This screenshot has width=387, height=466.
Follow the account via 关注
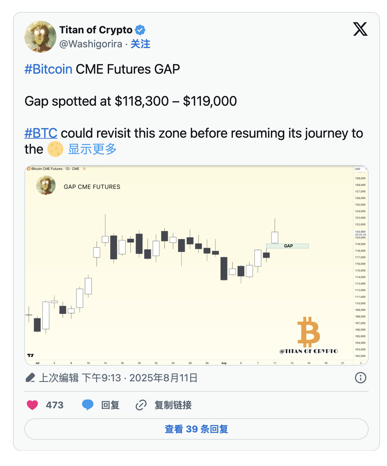140,44
